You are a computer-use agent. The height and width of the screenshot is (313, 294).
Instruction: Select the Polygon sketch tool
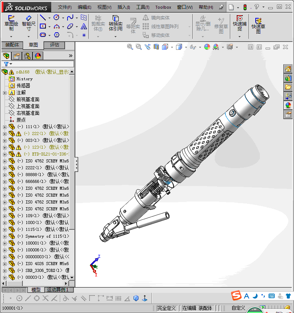coord(57,35)
